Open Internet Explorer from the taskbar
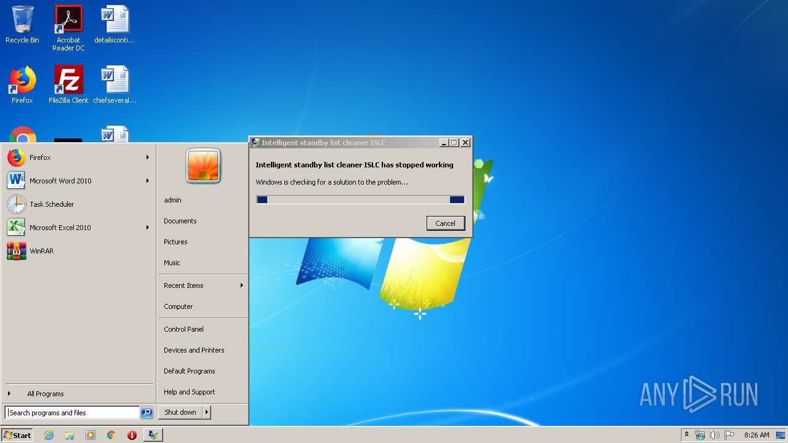 click(49, 435)
